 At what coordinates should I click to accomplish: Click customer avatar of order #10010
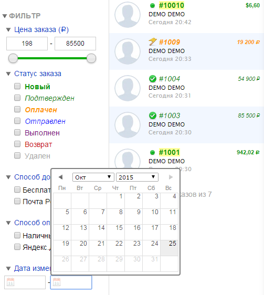tap(128, 15)
